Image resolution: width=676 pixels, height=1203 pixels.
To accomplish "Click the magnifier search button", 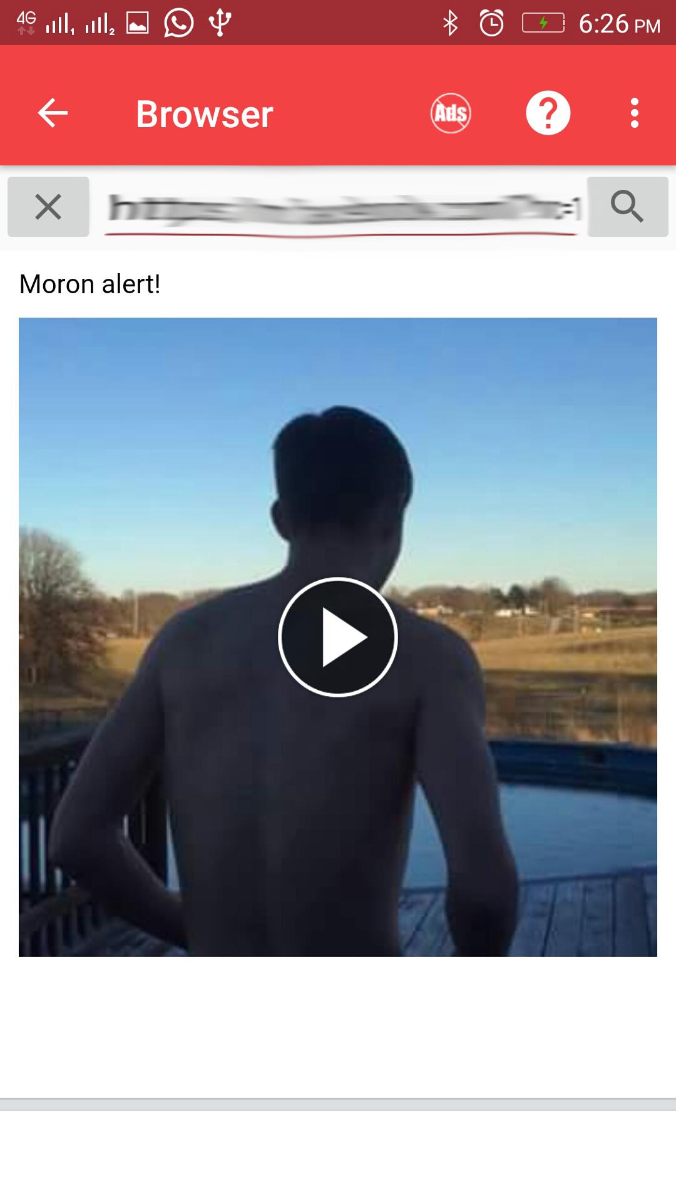I will [x=628, y=207].
